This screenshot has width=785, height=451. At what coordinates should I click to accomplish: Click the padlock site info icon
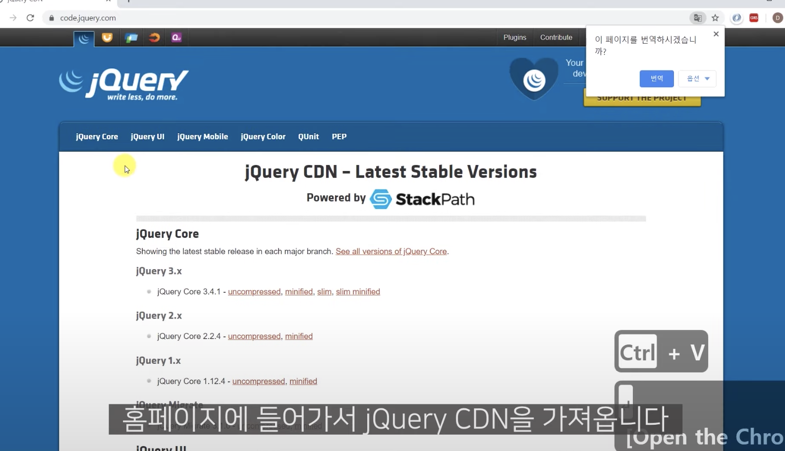pyautogui.click(x=52, y=18)
